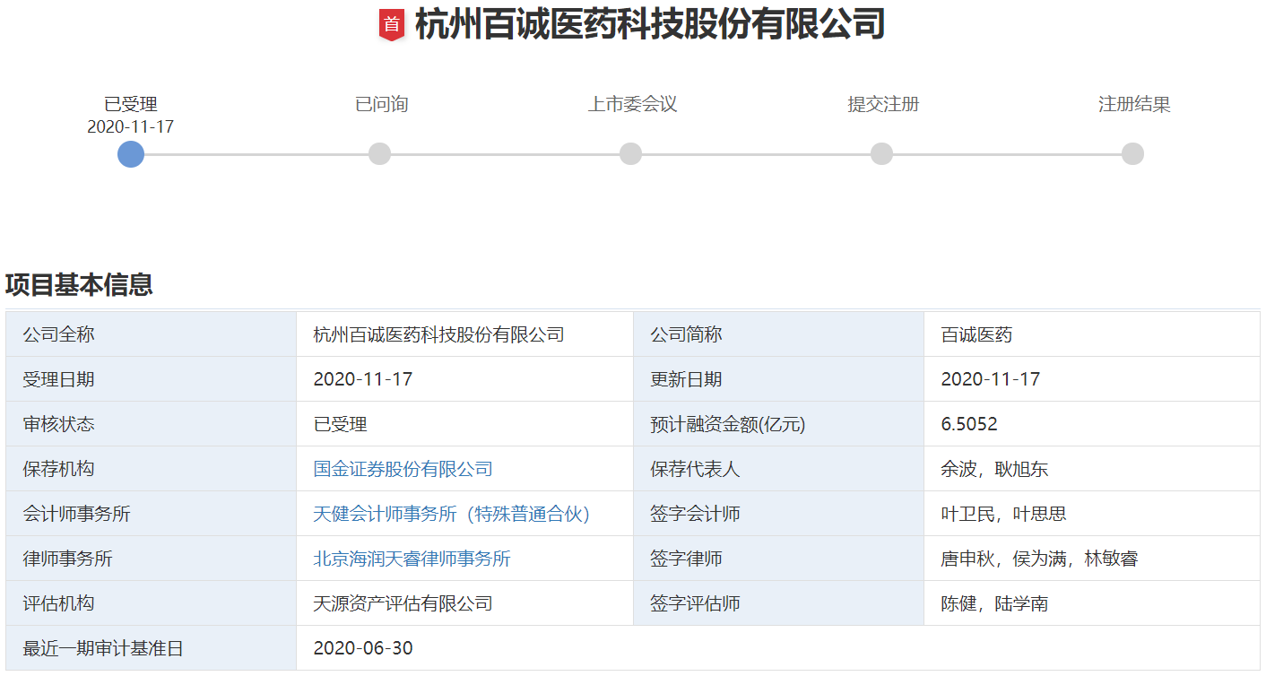1266x676 pixels.
Task: Select the 已问询 progress step dot
Action: pyautogui.click(x=380, y=154)
